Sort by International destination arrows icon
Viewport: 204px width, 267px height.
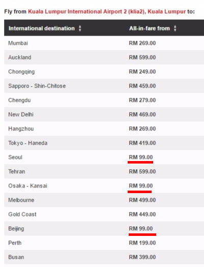80,28
